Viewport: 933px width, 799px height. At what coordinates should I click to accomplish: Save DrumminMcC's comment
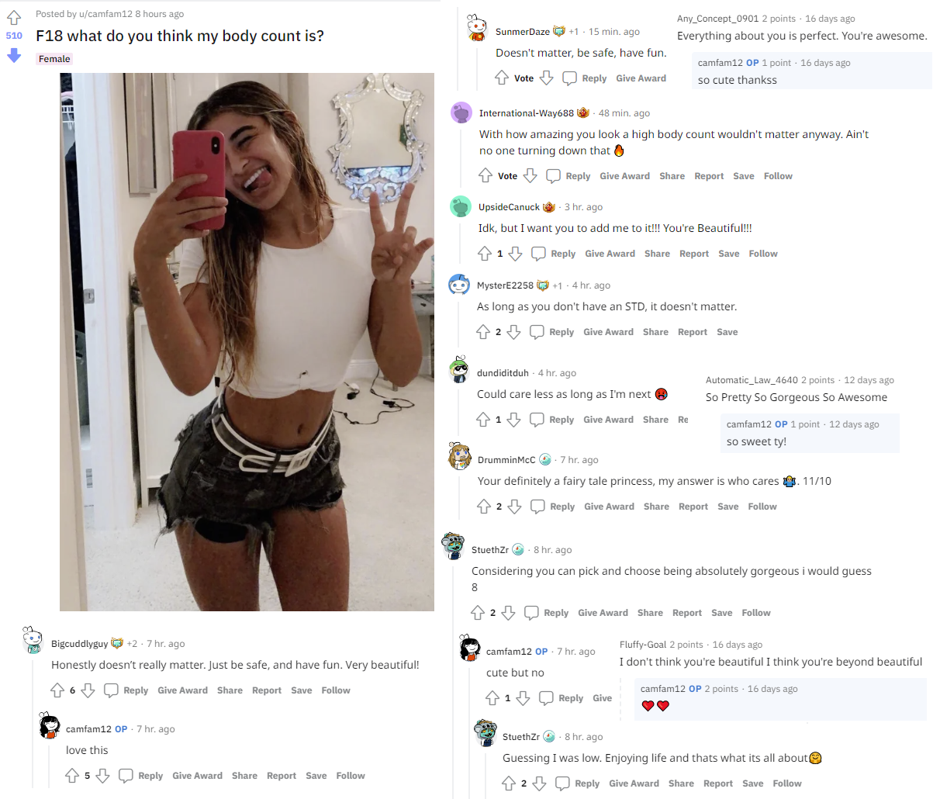[x=727, y=507]
